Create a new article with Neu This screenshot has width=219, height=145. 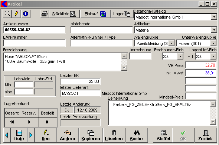(46, 135)
